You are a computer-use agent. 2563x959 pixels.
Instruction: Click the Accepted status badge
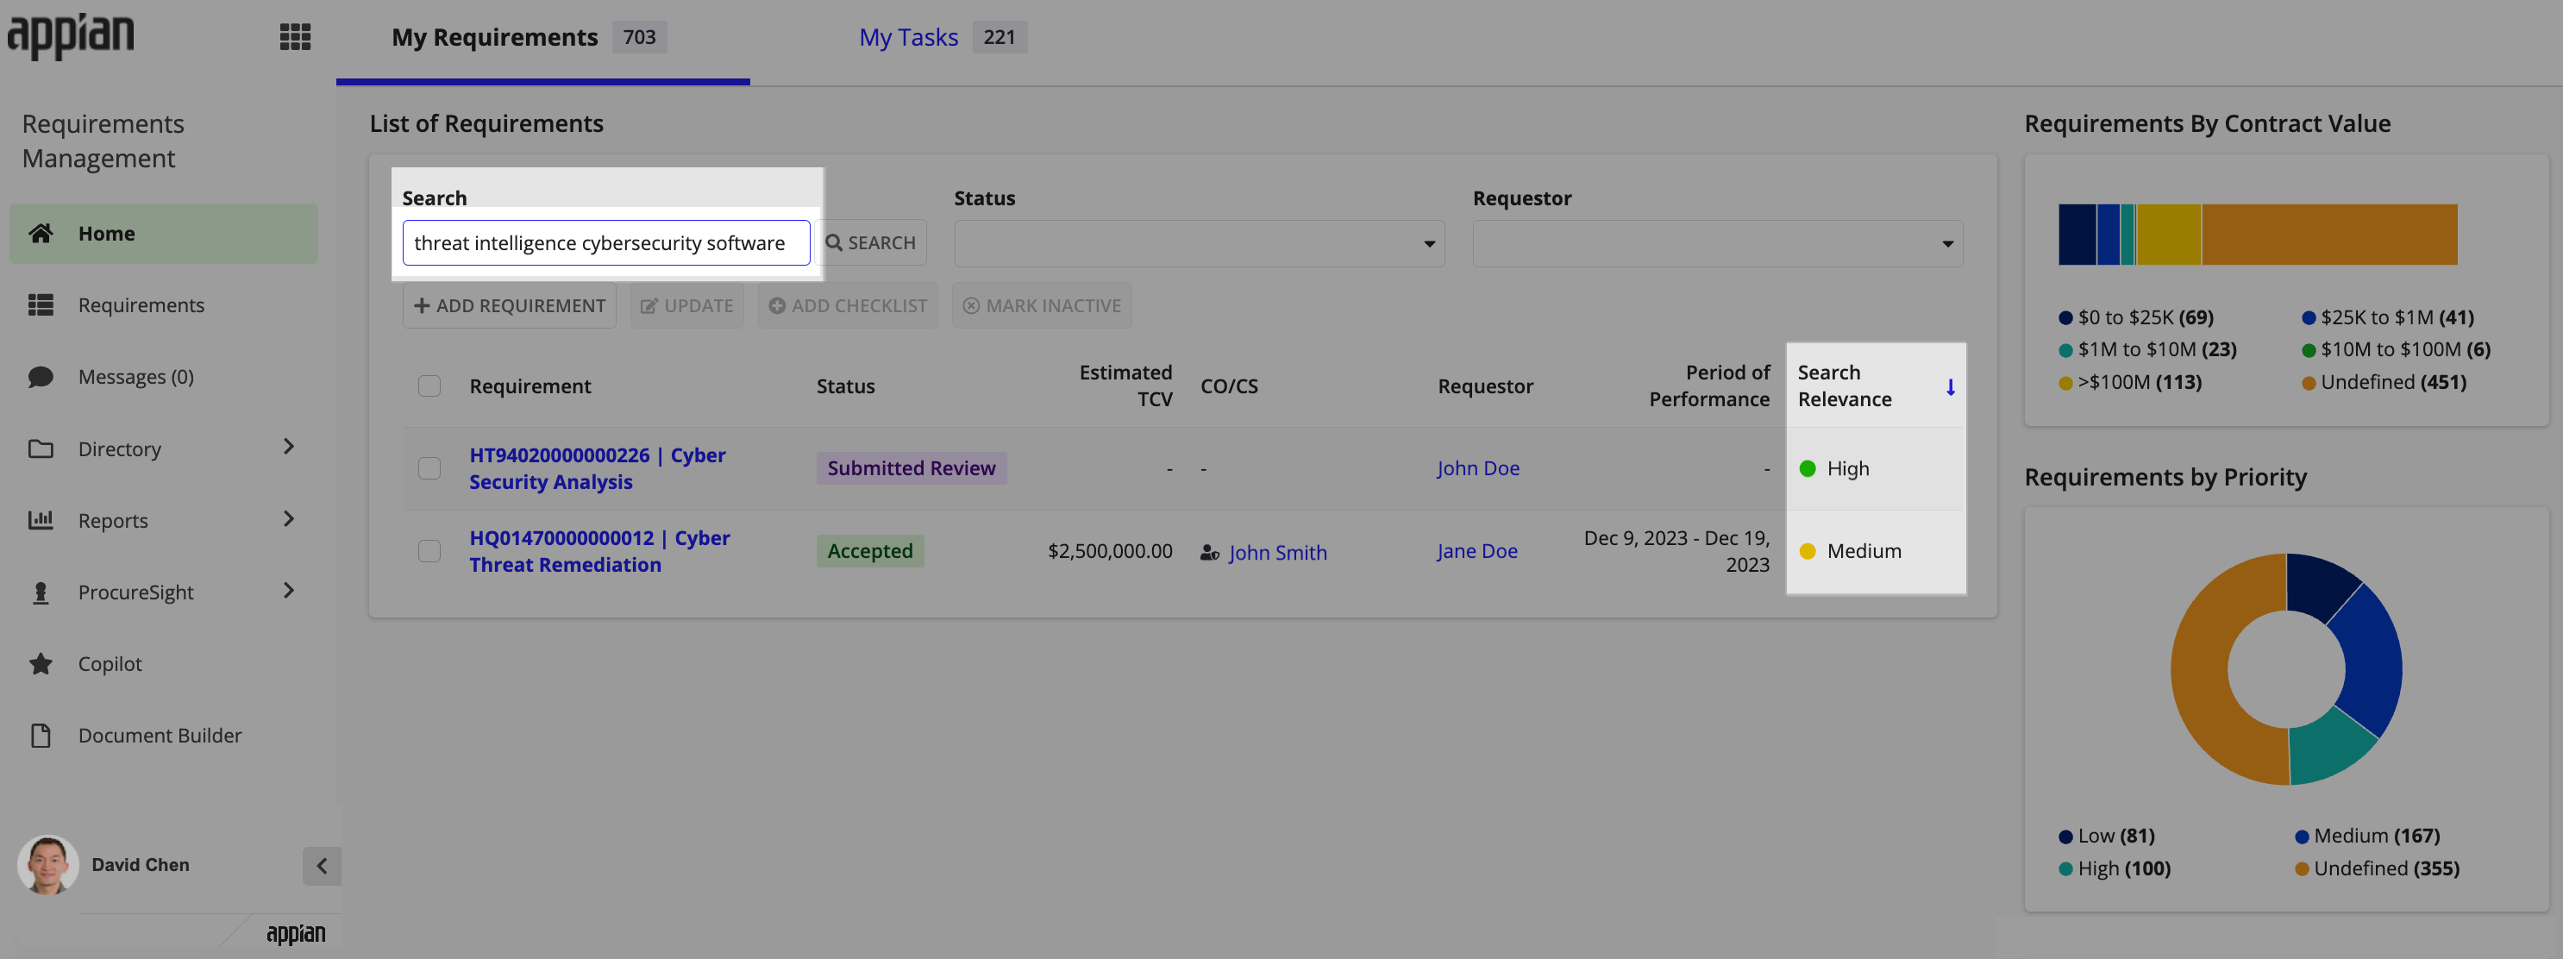pyautogui.click(x=869, y=551)
